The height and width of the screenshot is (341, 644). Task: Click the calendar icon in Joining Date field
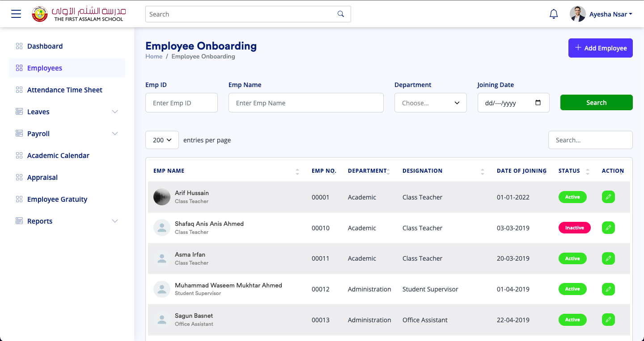[539, 103]
